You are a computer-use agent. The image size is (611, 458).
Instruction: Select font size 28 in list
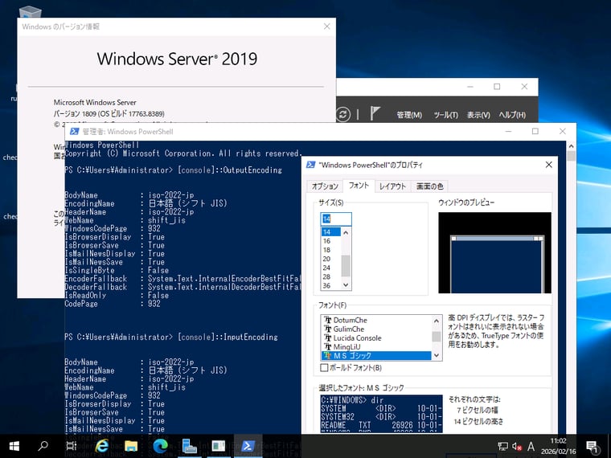[331, 277]
